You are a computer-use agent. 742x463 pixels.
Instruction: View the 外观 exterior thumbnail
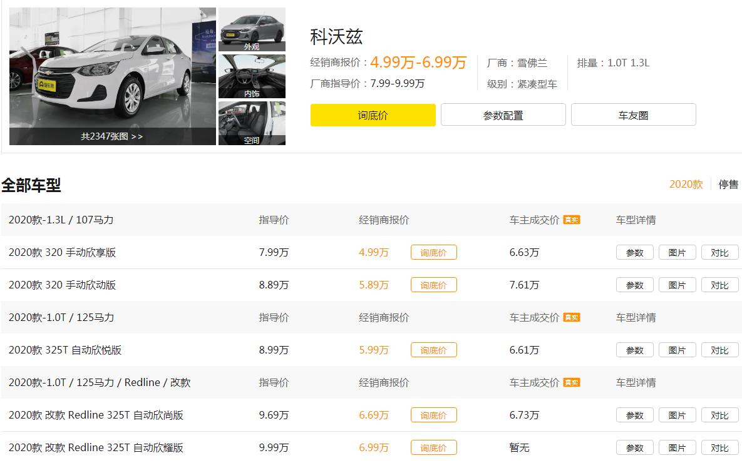252,29
